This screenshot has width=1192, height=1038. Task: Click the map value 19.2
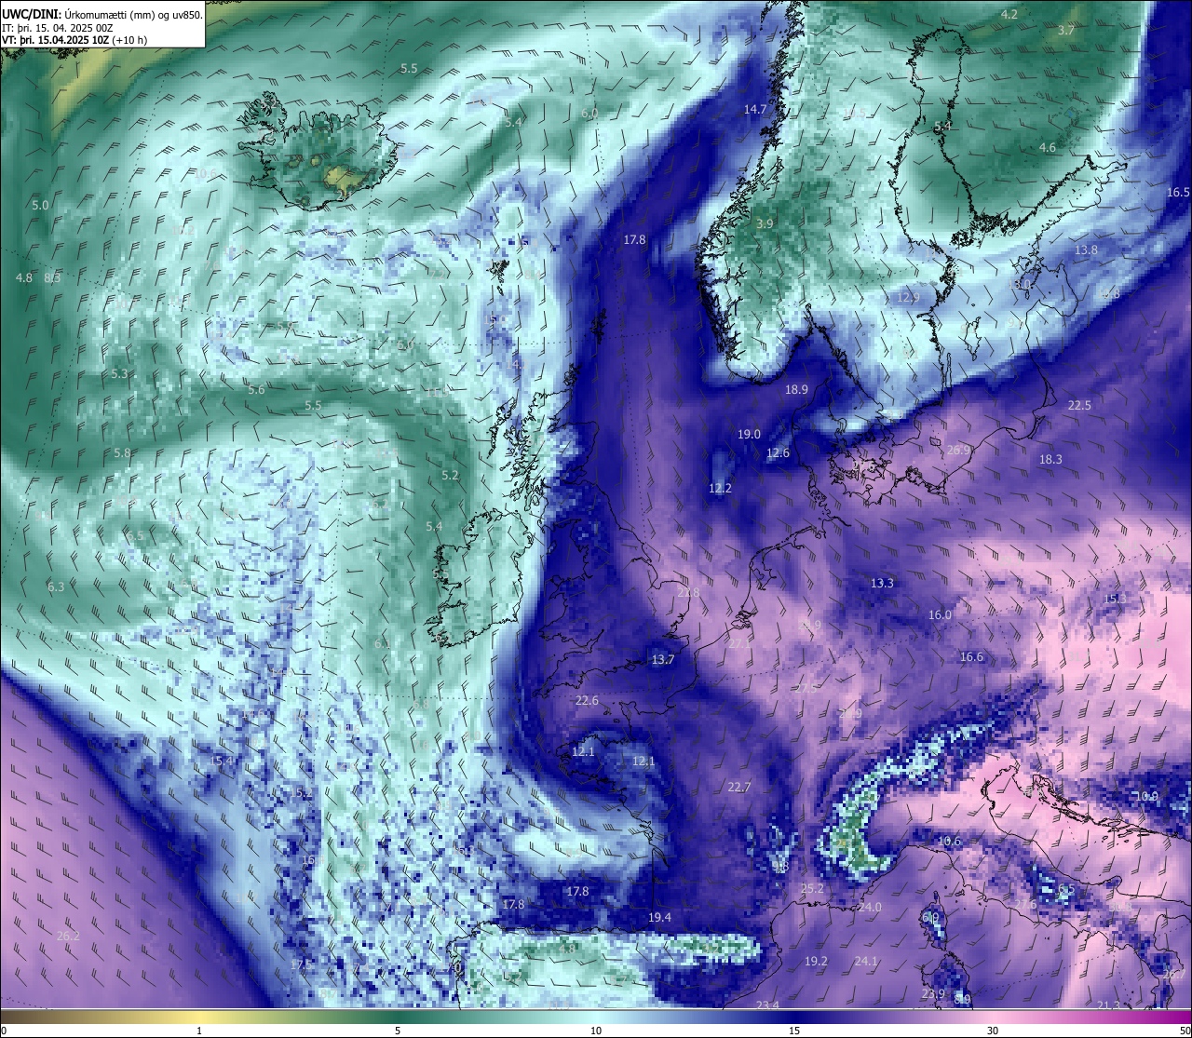(x=816, y=961)
